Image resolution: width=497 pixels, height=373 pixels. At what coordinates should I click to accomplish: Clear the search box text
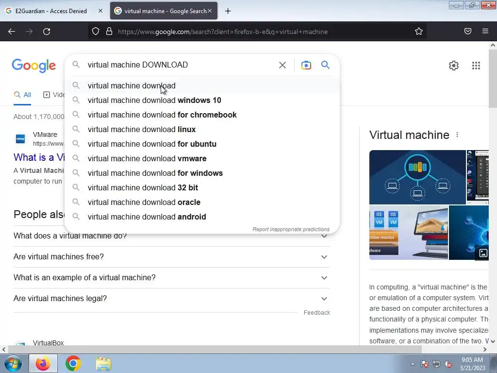pos(282,65)
